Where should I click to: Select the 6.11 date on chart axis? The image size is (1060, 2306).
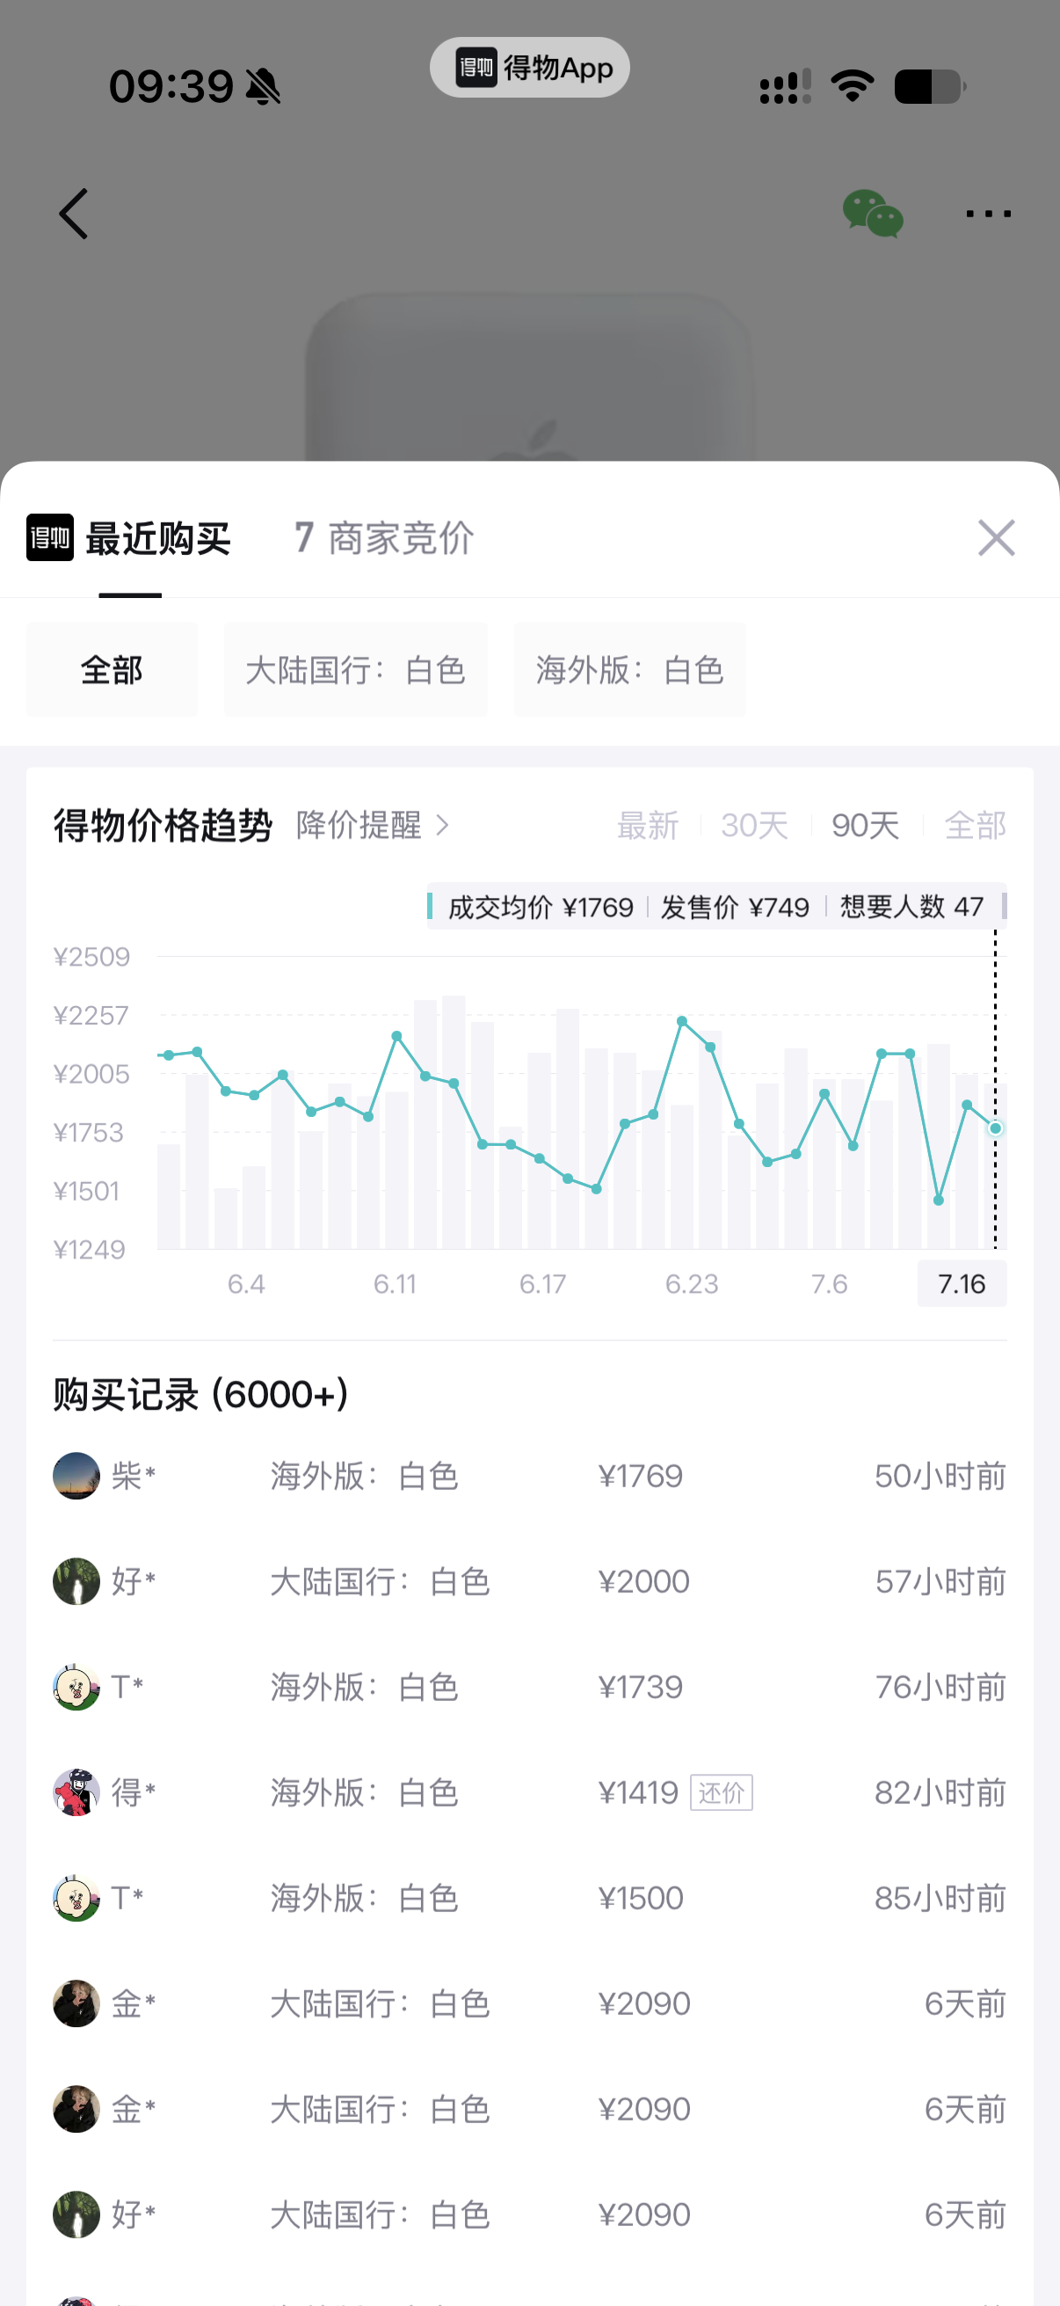pyautogui.click(x=395, y=1284)
